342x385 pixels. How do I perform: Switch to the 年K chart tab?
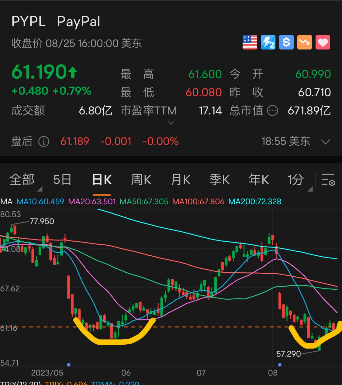tap(259, 180)
